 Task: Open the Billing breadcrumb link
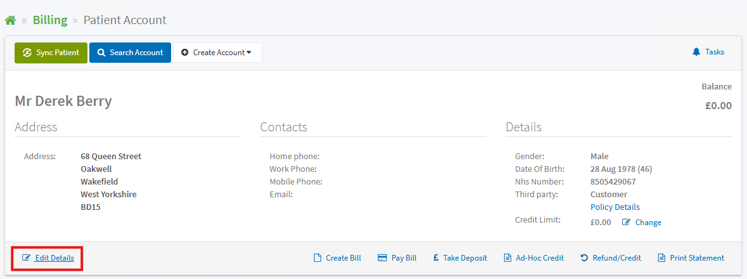50,20
